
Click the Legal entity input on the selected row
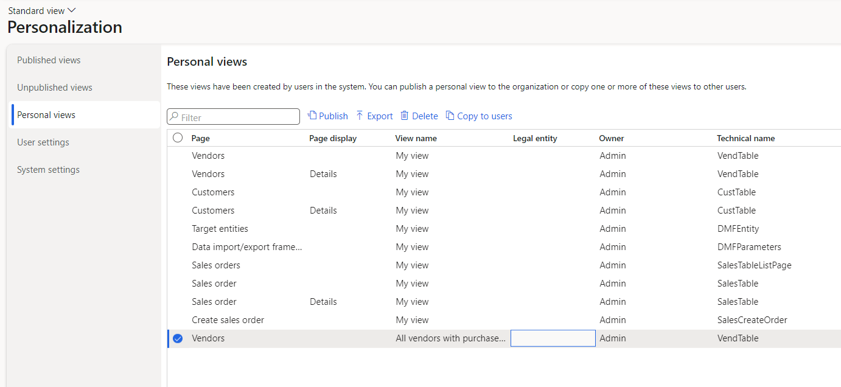click(553, 338)
